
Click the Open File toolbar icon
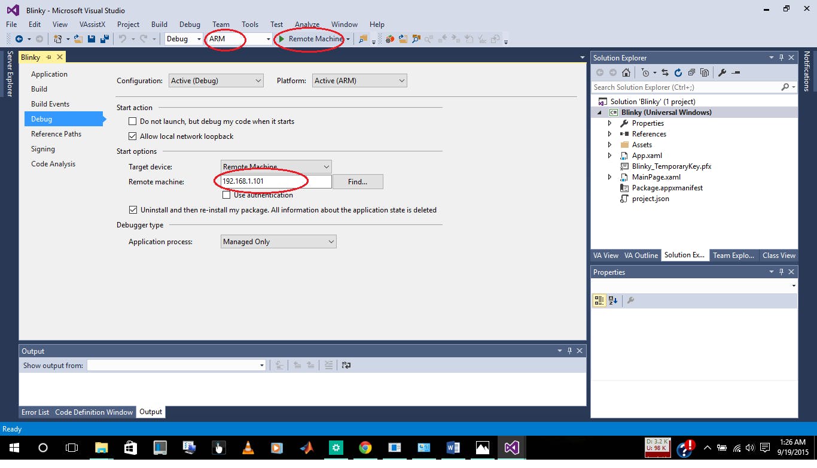(78, 39)
